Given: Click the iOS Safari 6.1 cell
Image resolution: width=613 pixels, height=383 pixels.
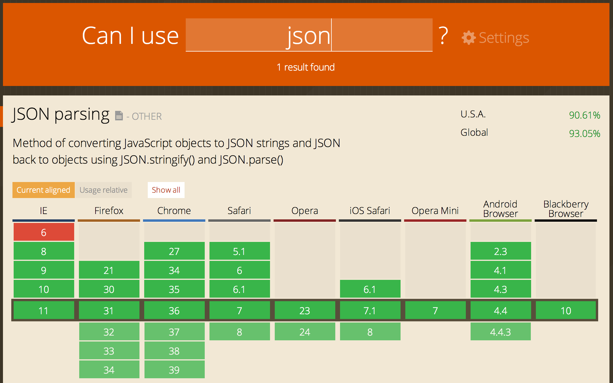Looking at the screenshot, I should (370, 289).
